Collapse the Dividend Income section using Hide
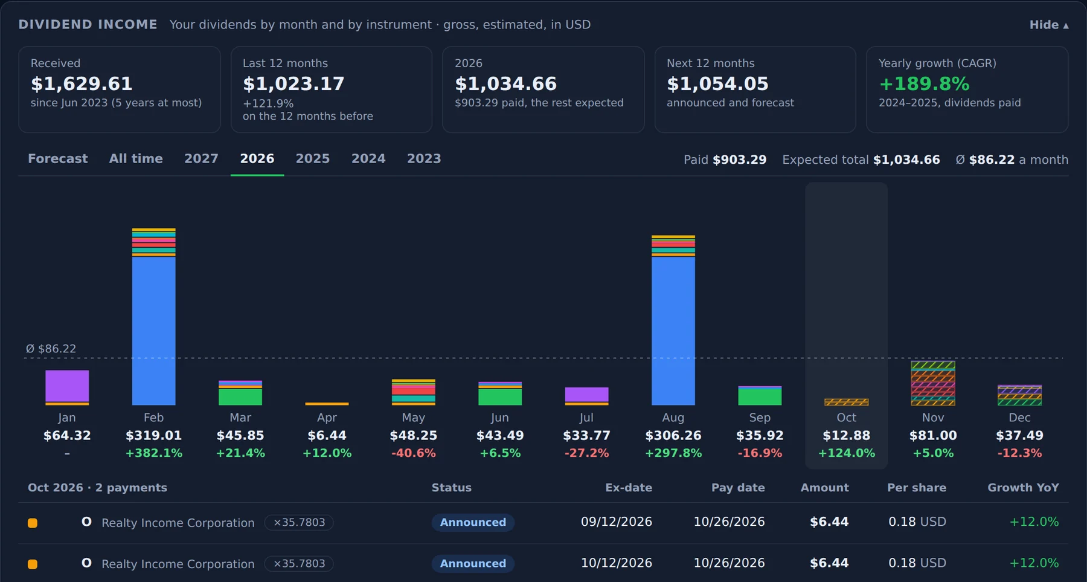 (1049, 25)
